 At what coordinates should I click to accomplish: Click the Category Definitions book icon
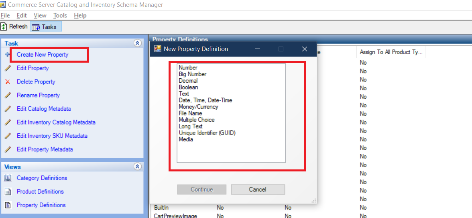(x=8, y=178)
